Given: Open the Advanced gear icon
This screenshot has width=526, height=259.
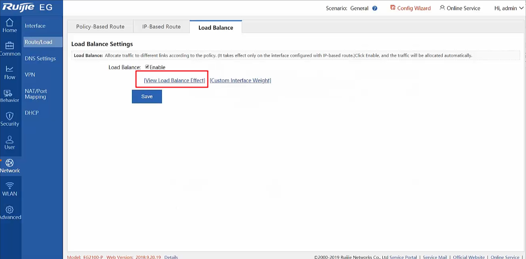Looking at the screenshot, I should click(x=10, y=210).
